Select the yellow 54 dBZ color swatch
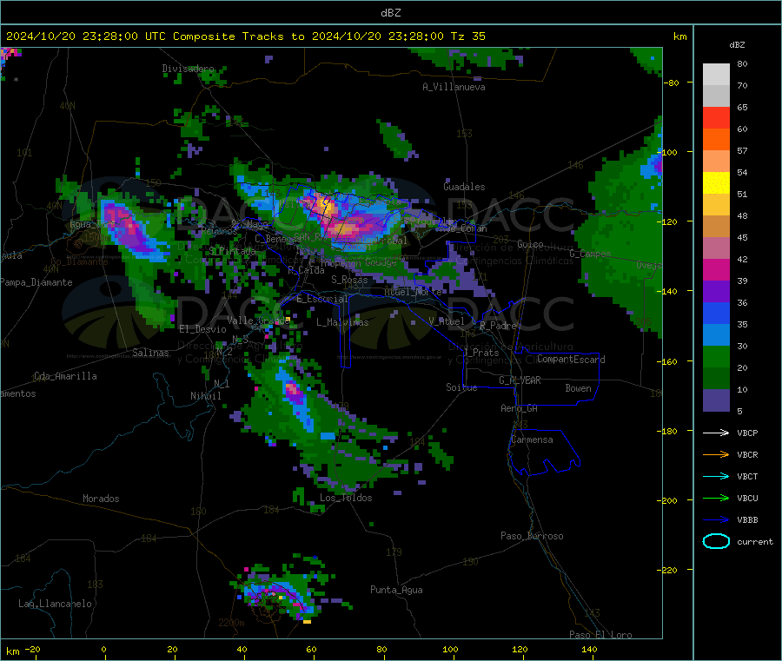 click(x=716, y=183)
